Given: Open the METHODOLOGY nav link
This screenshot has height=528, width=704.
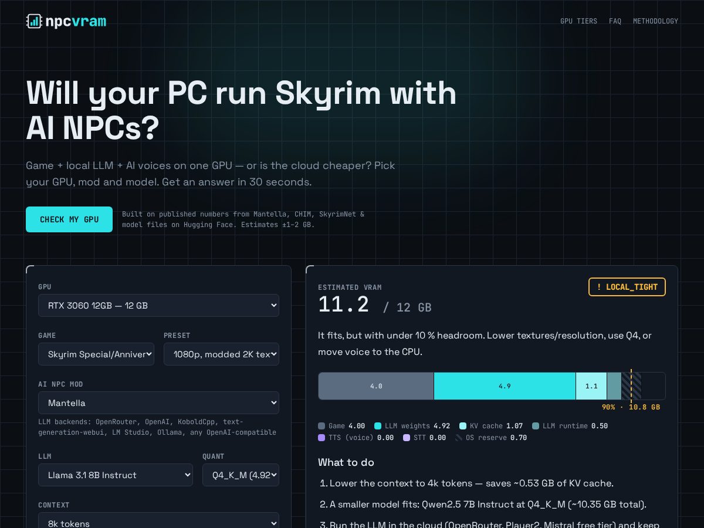Looking at the screenshot, I should (x=655, y=21).
